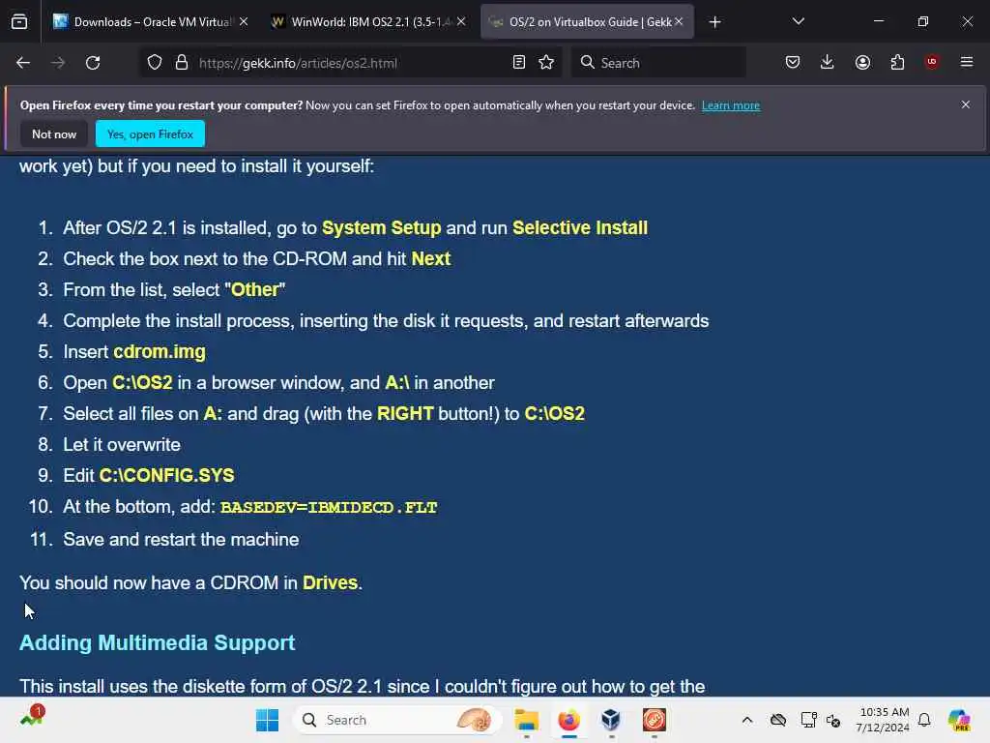The image size is (990, 743).
Task: Reload the current page
Action: point(93,63)
